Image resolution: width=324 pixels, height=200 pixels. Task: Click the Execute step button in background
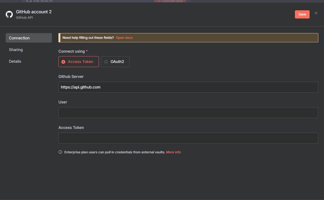[170, 1]
